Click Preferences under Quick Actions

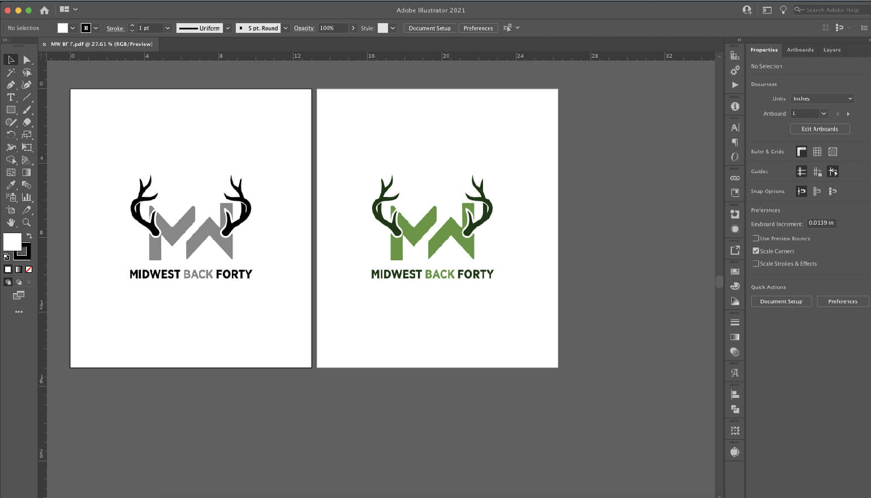click(842, 302)
